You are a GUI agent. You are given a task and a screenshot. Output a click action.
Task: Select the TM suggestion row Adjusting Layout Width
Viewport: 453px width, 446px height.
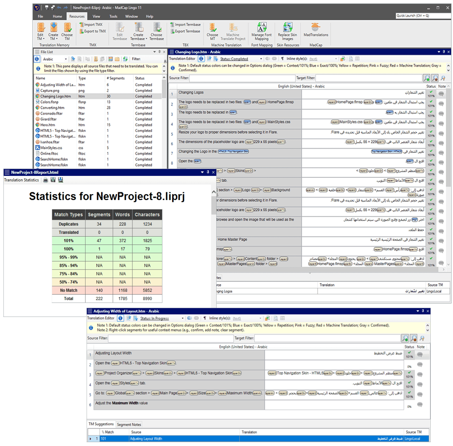click(258, 439)
